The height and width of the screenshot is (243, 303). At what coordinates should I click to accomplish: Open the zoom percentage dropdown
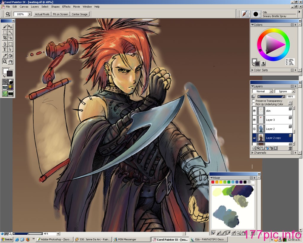[30, 14]
